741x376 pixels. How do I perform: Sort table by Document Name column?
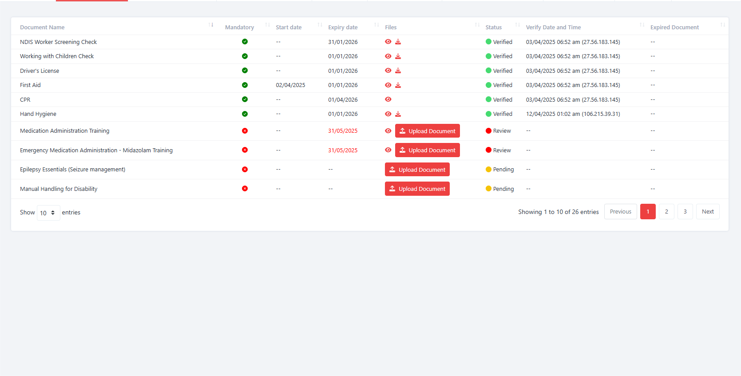click(x=42, y=27)
